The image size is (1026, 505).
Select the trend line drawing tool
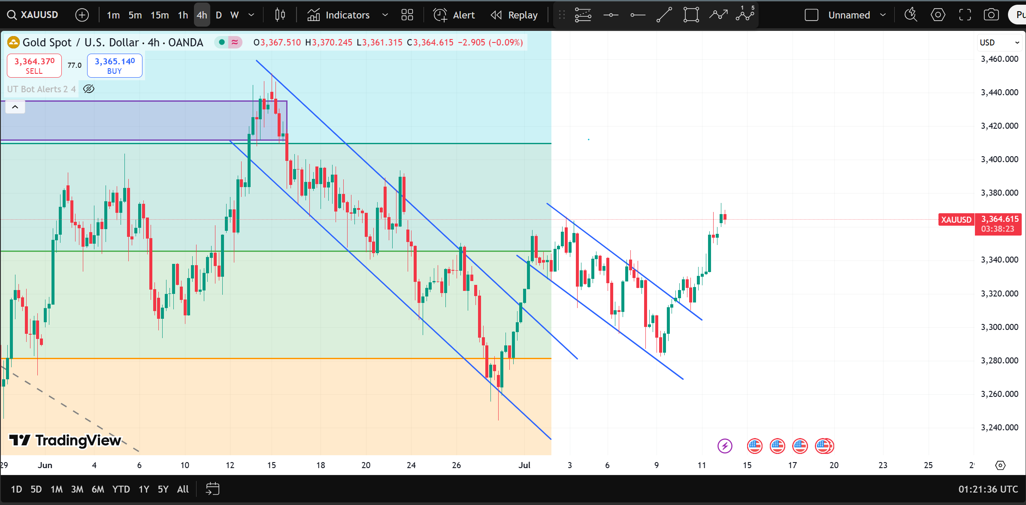pos(664,15)
